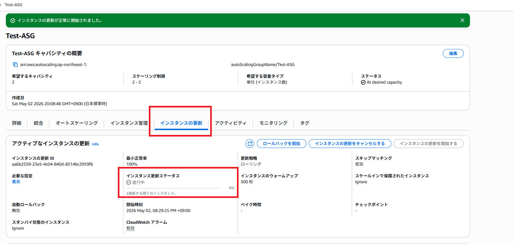Click the At desired capacity status text
514x244 pixels.
point(384,82)
